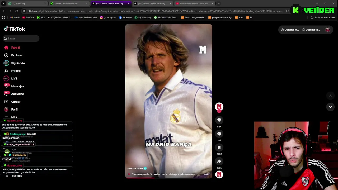Open Temu Programa bookmark
The width and height of the screenshot is (338, 190).
pos(193,18)
